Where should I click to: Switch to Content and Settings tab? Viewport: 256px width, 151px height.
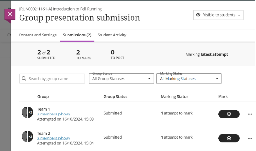tap(37, 35)
